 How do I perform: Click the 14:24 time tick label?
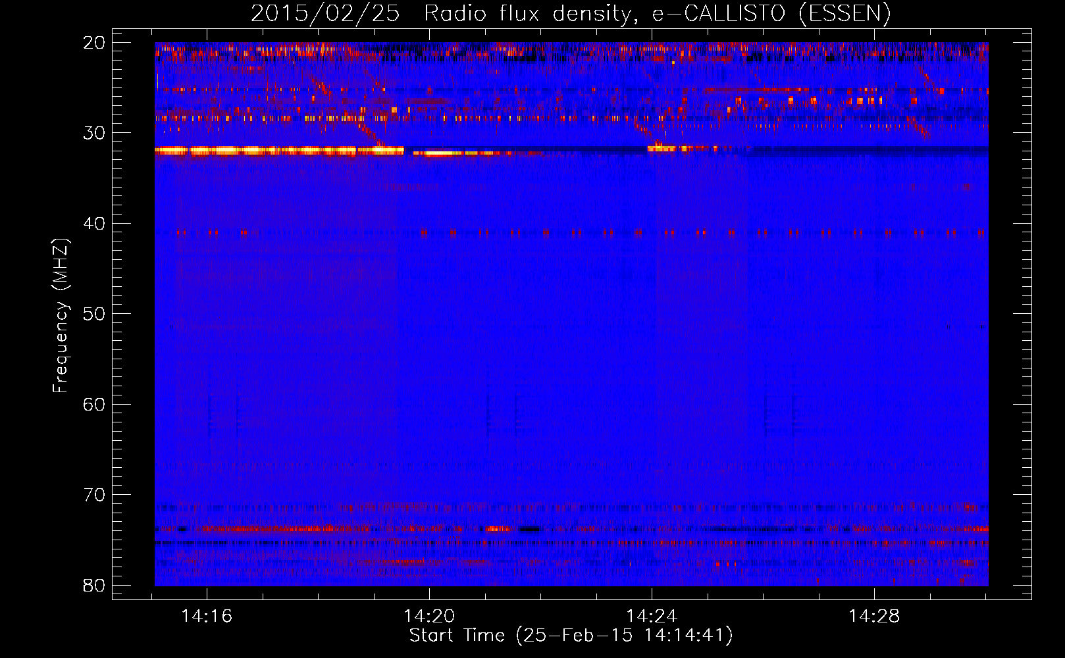coord(652,617)
